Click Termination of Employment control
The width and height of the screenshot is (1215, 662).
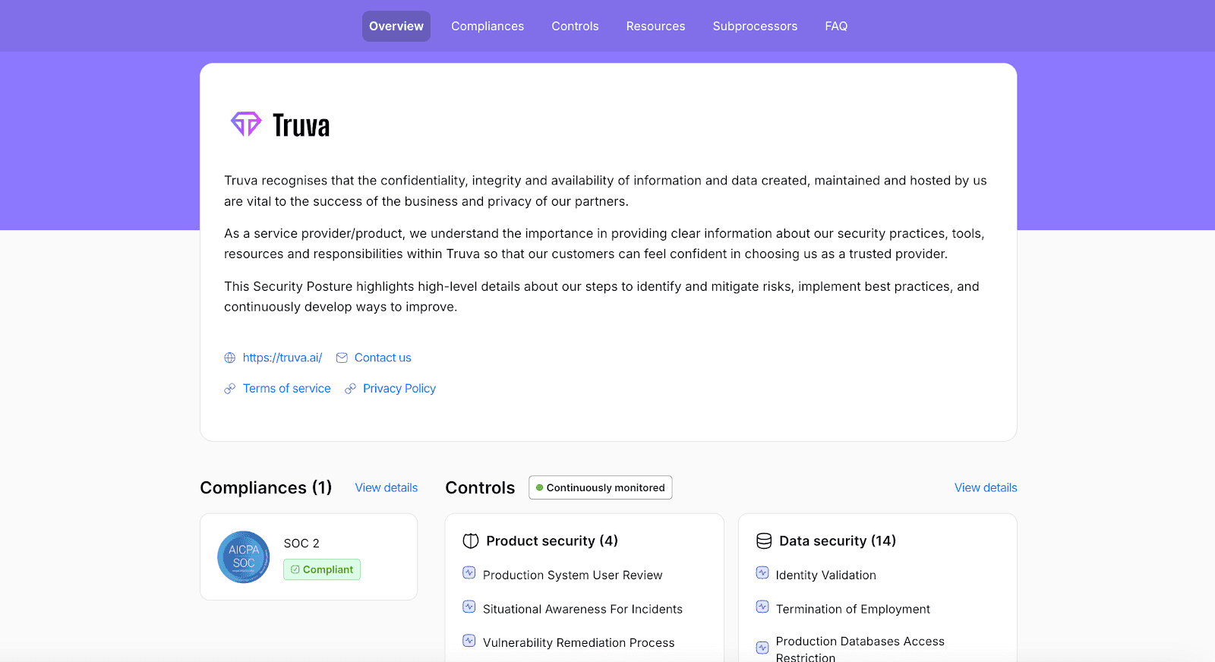[x=853, y=609]
